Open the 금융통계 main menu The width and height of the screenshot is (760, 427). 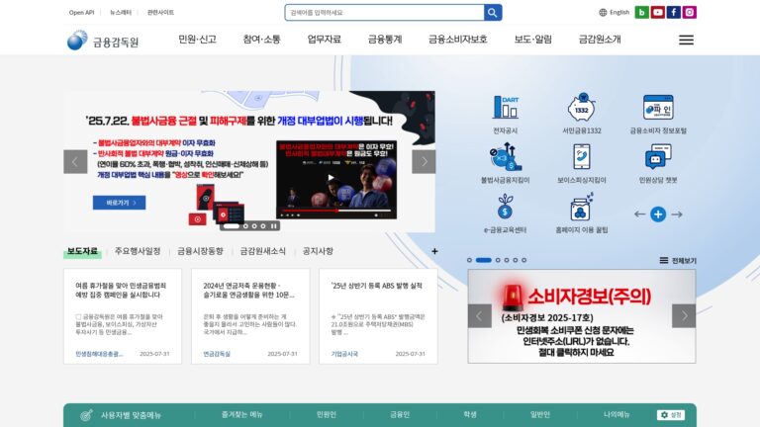tap(385, 40)
